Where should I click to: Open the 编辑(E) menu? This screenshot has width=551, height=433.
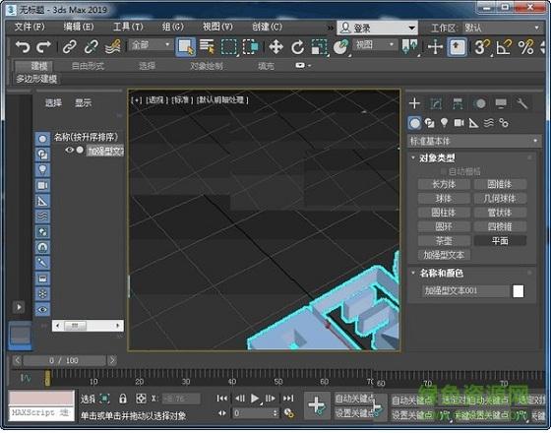pyautogui.click(x=79, y=27)
